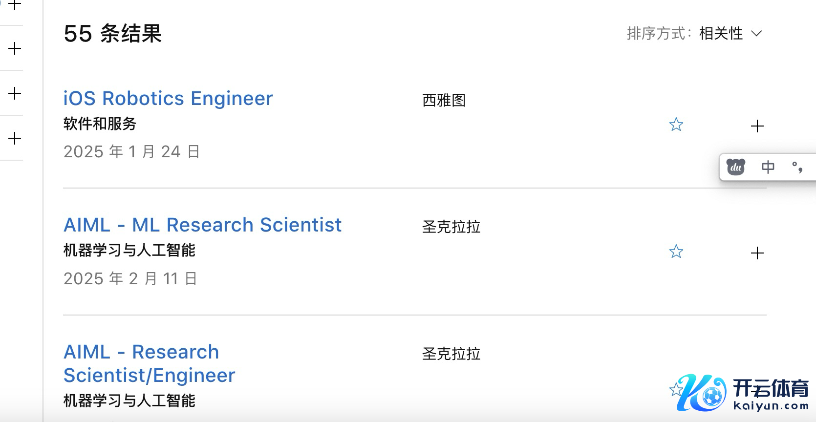Toggle the 中 Chinese input mode
The image size is (816, 422).
click(x=768, y=167)
